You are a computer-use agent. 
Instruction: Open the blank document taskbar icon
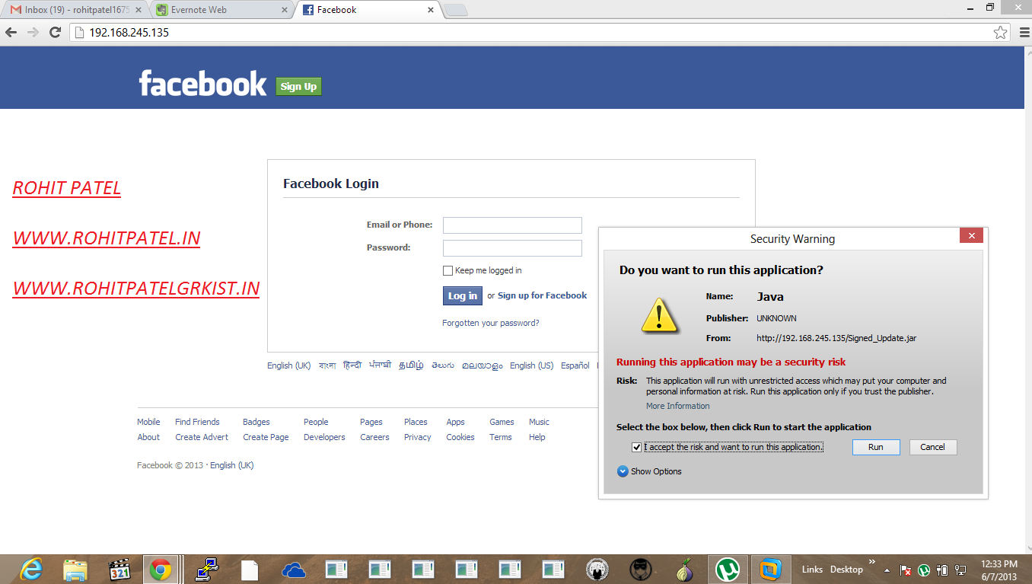250,569
